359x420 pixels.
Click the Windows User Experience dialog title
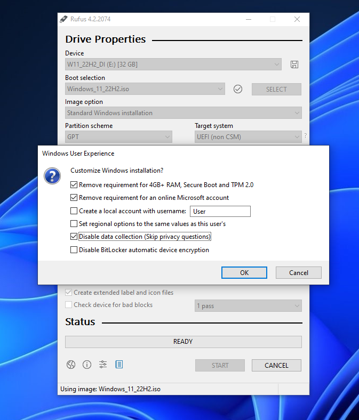coord(78,154)
